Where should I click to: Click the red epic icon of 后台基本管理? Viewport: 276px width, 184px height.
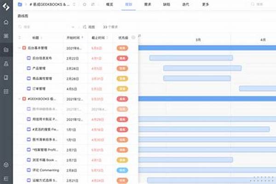coord(24,48)
